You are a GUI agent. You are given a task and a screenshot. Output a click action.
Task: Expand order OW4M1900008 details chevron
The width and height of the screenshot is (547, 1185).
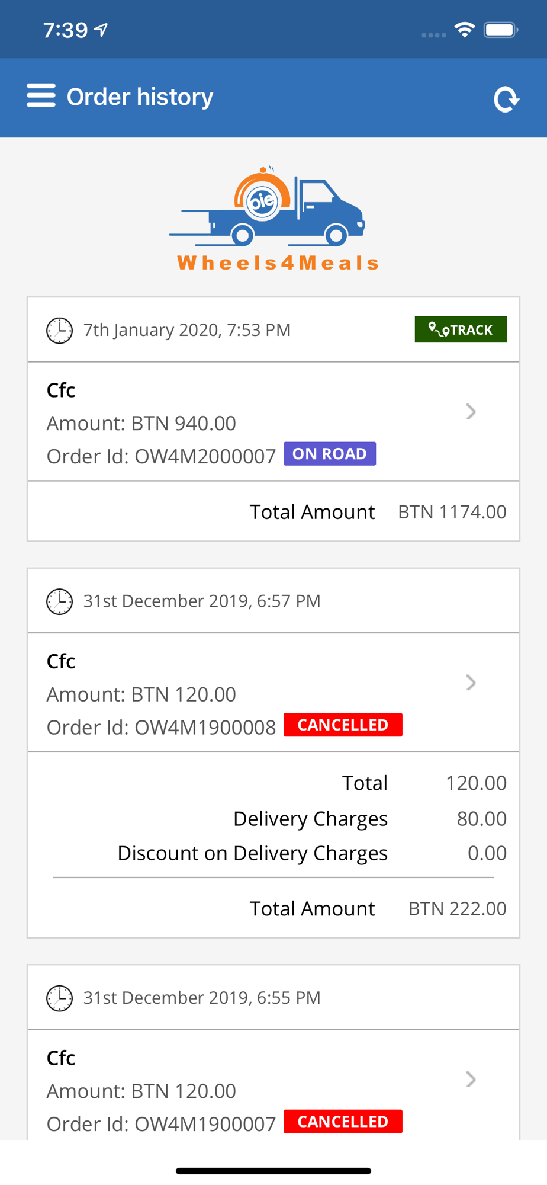(471, 683)
